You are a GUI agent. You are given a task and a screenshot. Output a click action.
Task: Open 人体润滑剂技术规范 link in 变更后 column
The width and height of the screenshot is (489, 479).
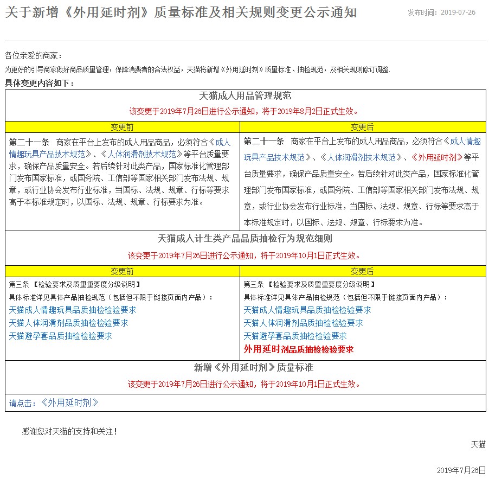click(361, 157)
